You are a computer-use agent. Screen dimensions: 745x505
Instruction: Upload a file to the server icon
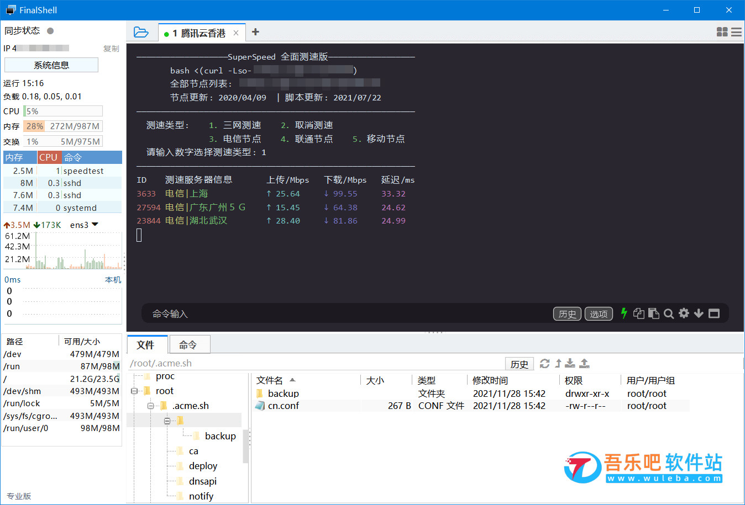click(x=584, y=363)
